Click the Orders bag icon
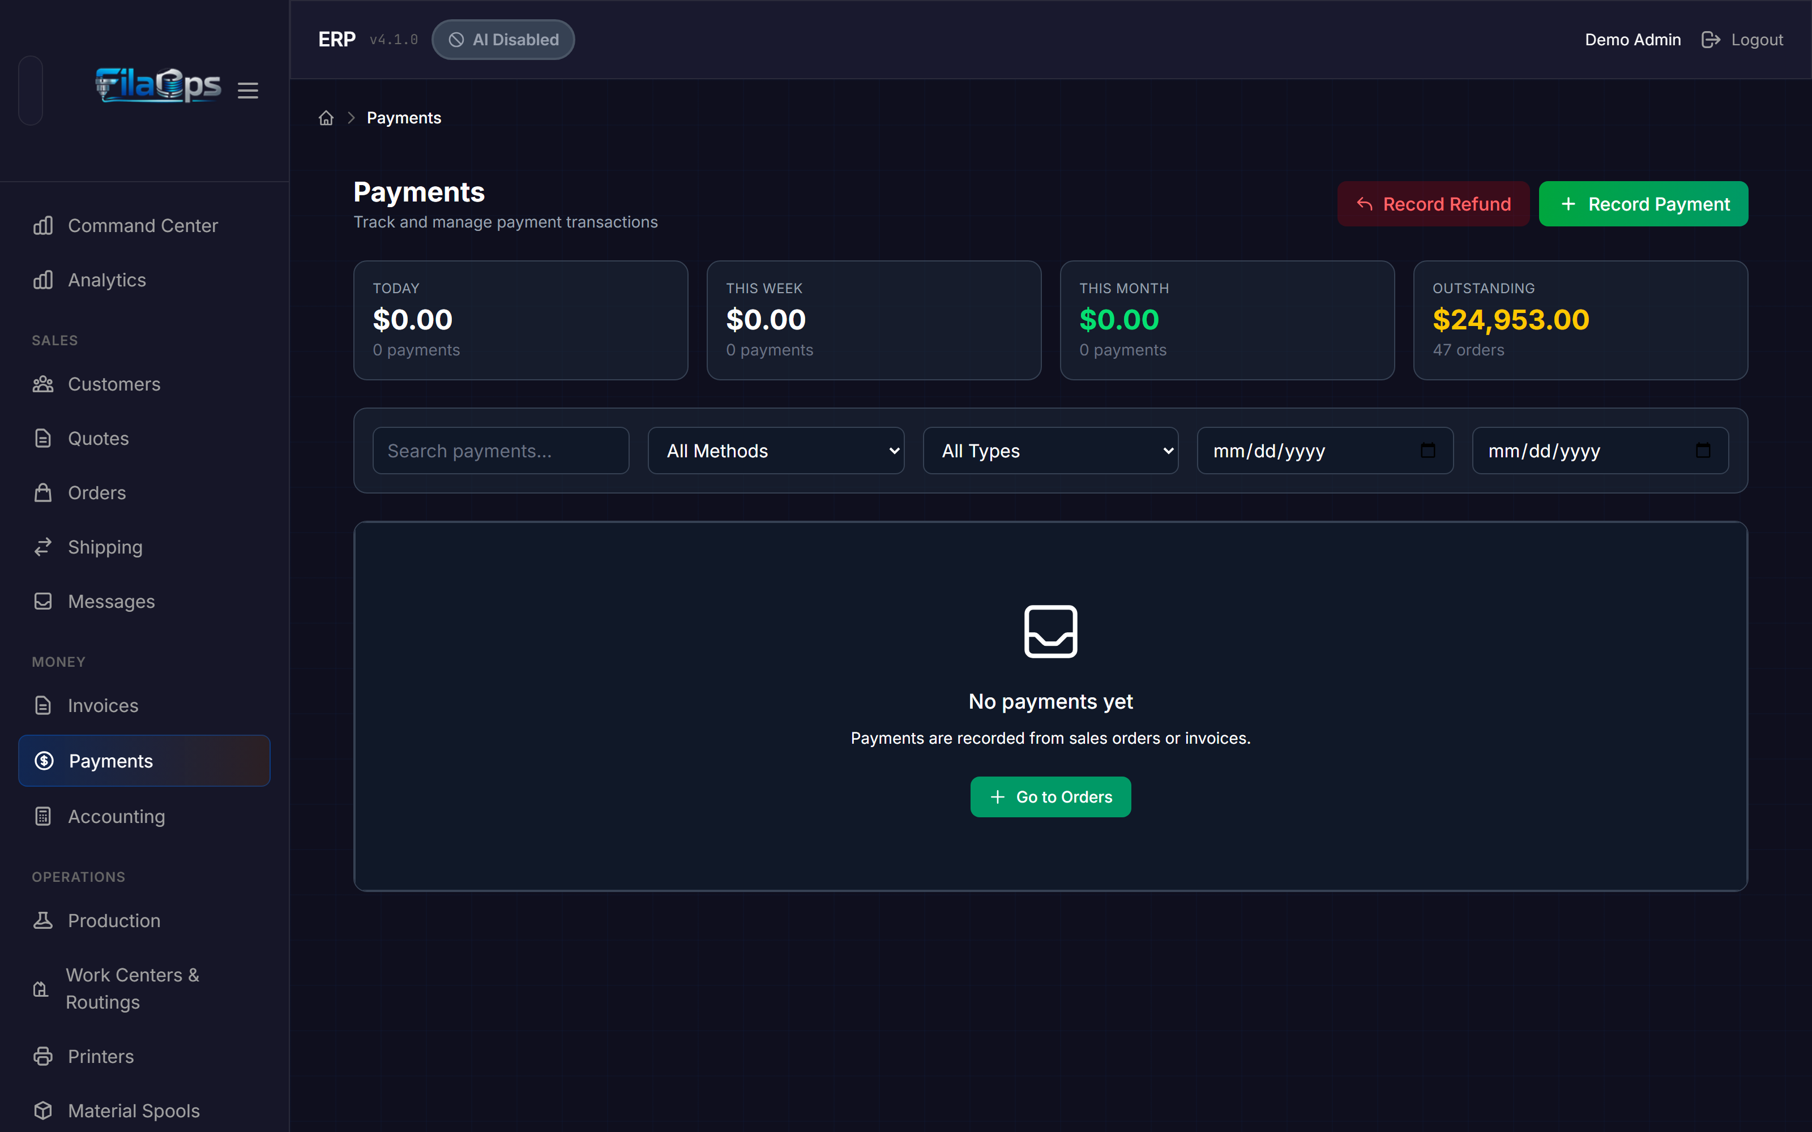1812x1132 pixels. click(44, 492)
